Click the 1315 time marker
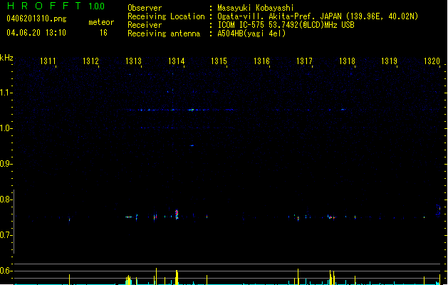Screen dimensions: 448x285 click(x=219, y=61)
